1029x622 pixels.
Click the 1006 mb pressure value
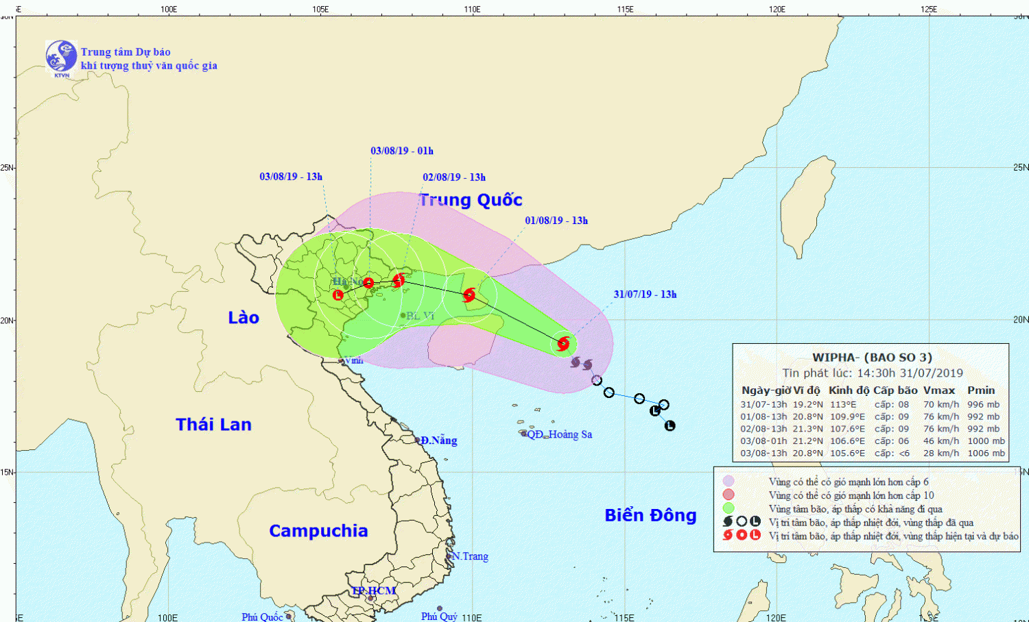click(986, 453)
